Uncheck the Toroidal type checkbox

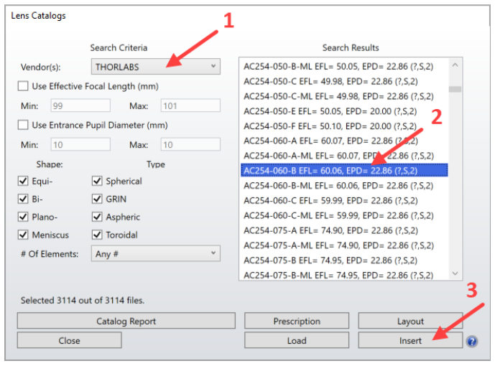pos(98,235)
